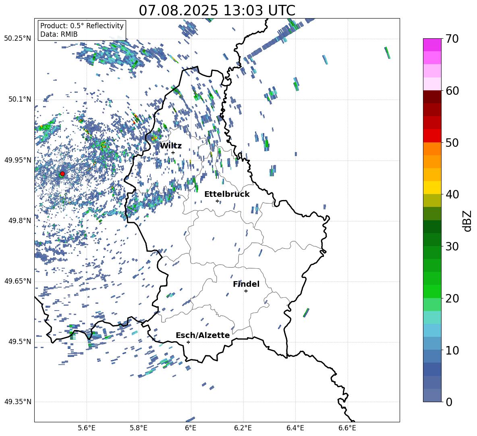Click the 30 tick on colorbar
This screenshot has height=436, width=477.
(x=452, y=246)
